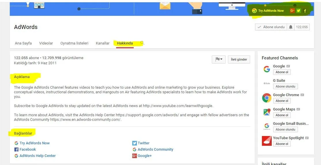Viewport: 321px width, 165px height.
Task: Subscribe to the Google Maps channel
Action: pos(282,115)
